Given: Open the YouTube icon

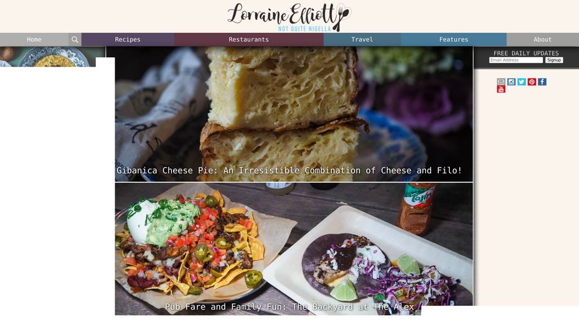Looking at the screenshot, I should (x=501, y=89).
